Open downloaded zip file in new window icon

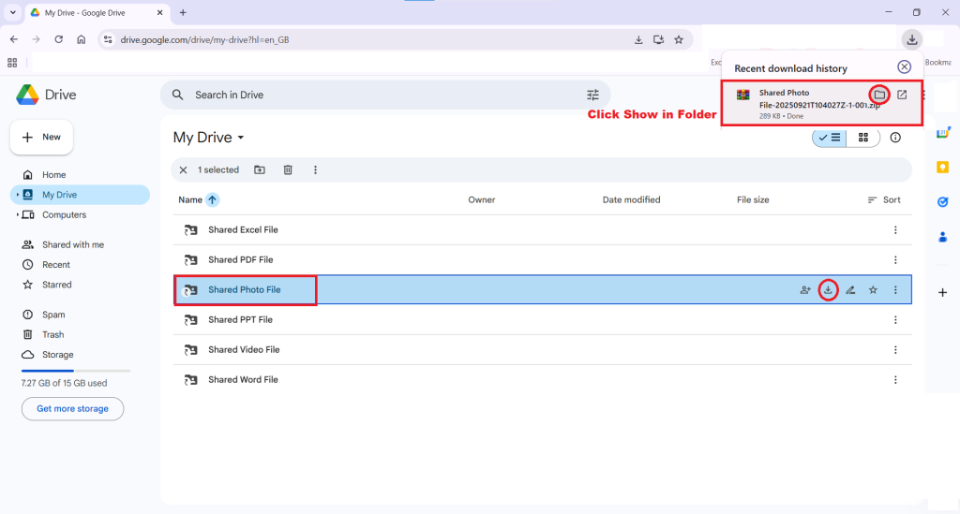(902, 95)
